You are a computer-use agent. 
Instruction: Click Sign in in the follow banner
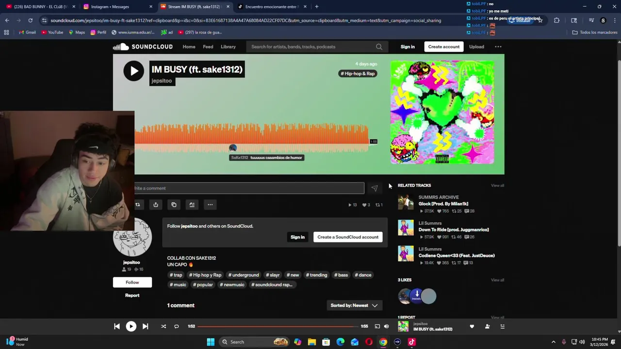click(297, 237)
